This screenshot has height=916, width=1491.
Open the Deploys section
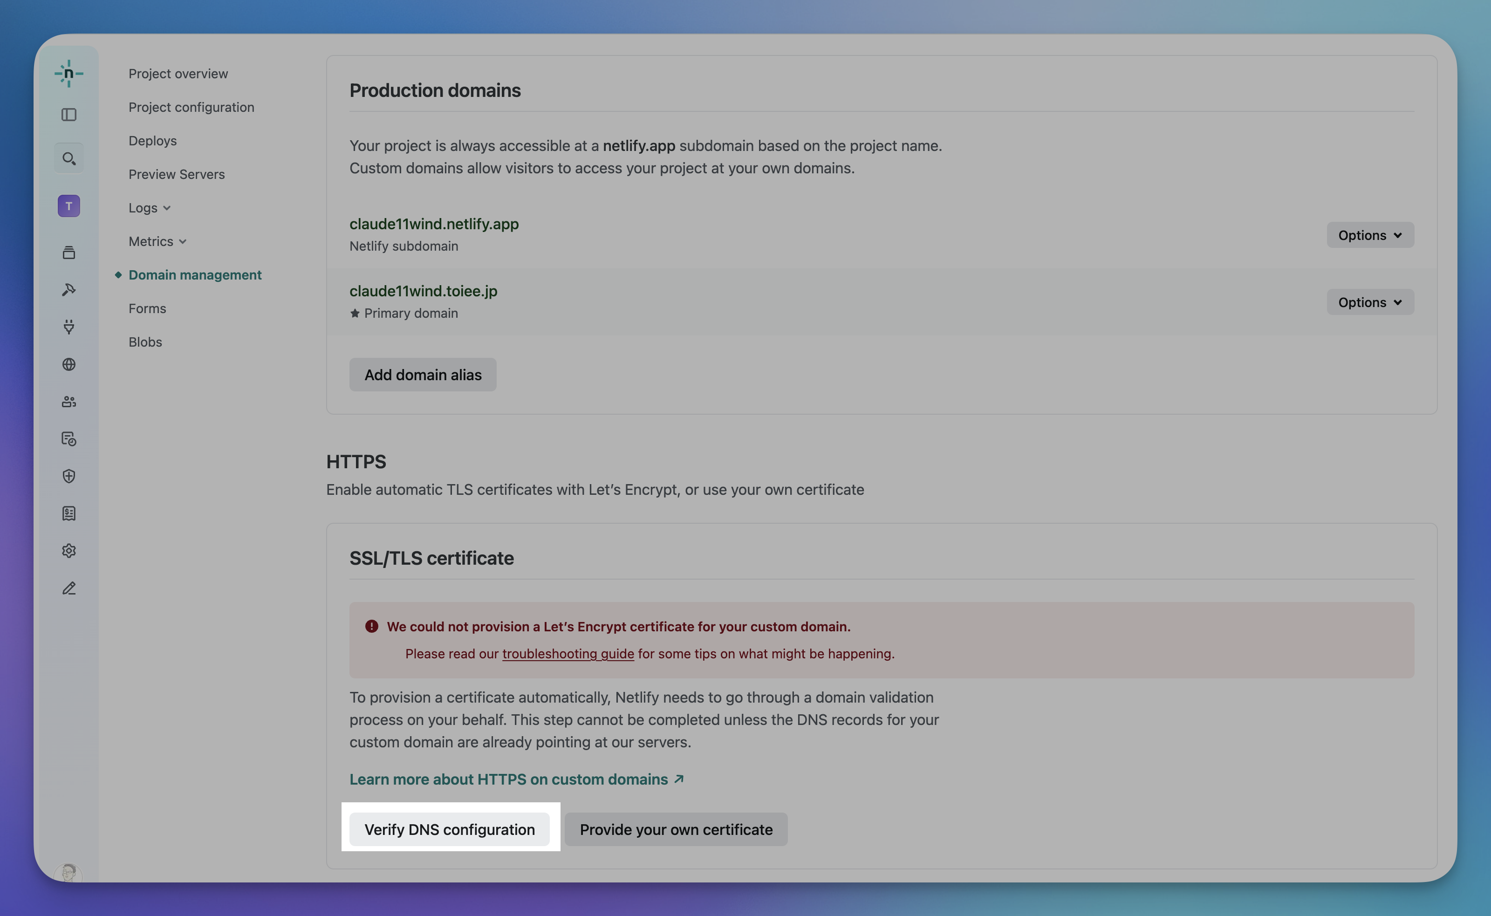(x=153, y=141)
